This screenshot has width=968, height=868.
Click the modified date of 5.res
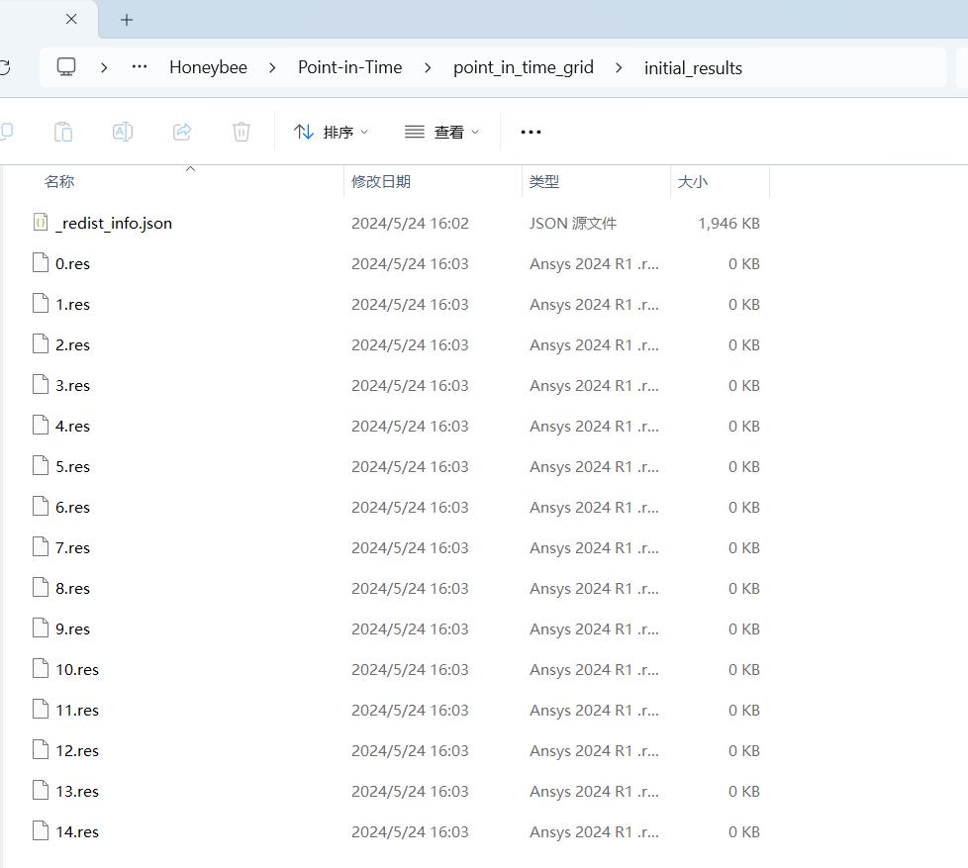tap(410, 467)
